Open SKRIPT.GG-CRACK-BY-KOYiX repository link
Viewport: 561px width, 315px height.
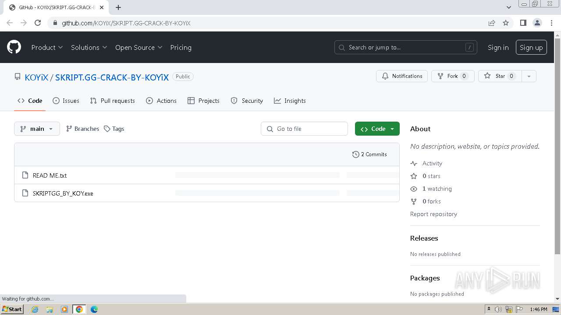[x=112, y=77]
